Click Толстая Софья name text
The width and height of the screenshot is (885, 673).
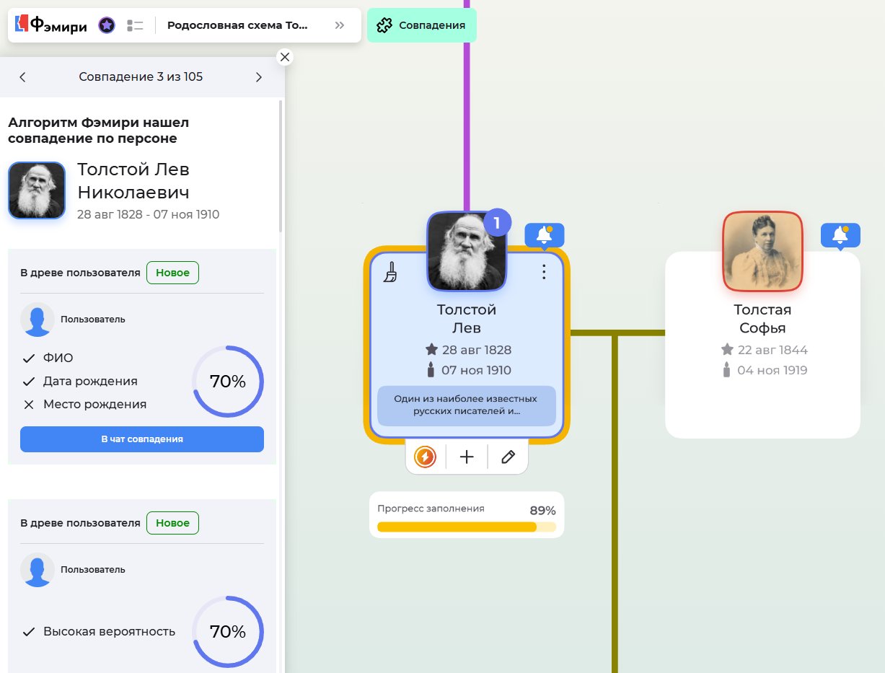(762, 319)
